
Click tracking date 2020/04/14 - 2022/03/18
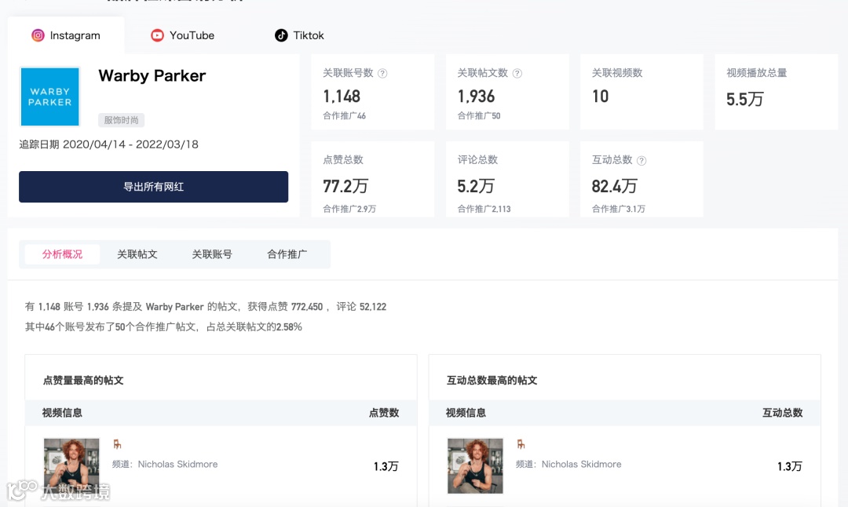(130, 145)
